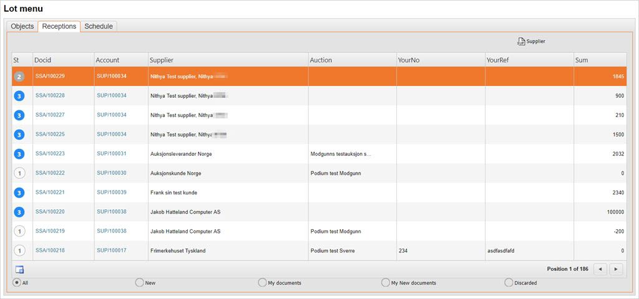The height and width of the screenshot is (299, 639).
Task: Go to previous page with left arrow
Action: click(599, 269)
